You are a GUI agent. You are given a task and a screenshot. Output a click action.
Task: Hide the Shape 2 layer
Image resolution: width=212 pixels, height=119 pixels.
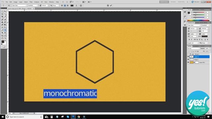188,59
